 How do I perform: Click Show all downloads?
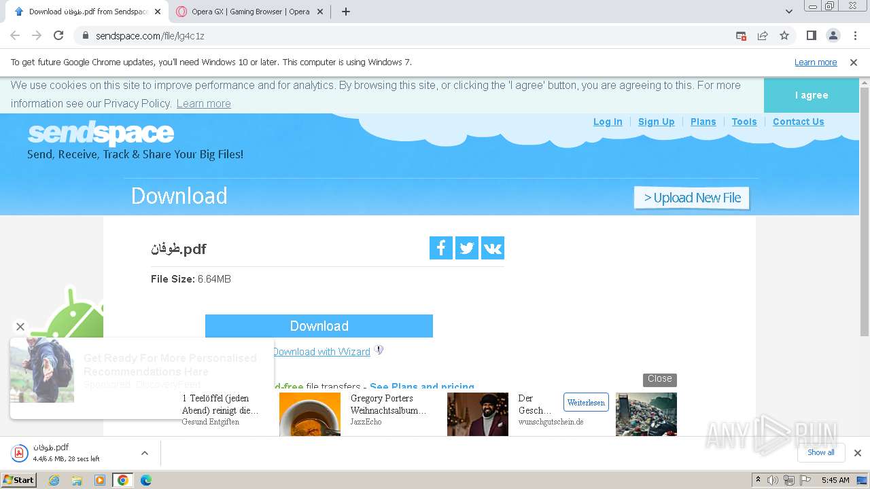point(821,453)
